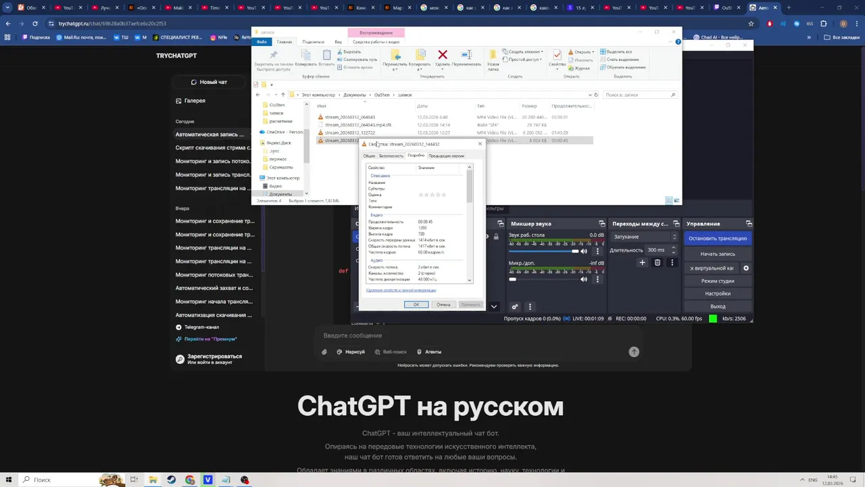Open the Fade transition dropdown in OBS
This screenshot has height=487, width=865.
(x=645, y=237)
